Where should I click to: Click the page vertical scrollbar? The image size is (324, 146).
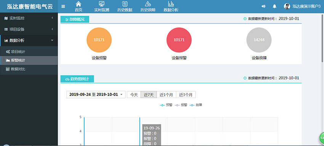point(322,38)
